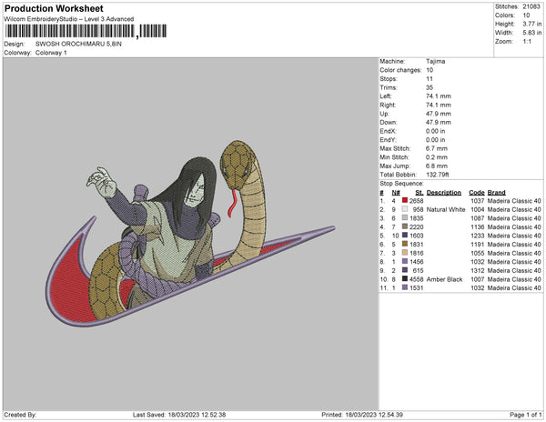Click the Stitches value 21083

tap(531, 6)
